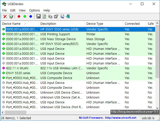160x121 pixels.
Task: Open the www.nirsoft.net link in status bar
Action: [x=121, y=118]
